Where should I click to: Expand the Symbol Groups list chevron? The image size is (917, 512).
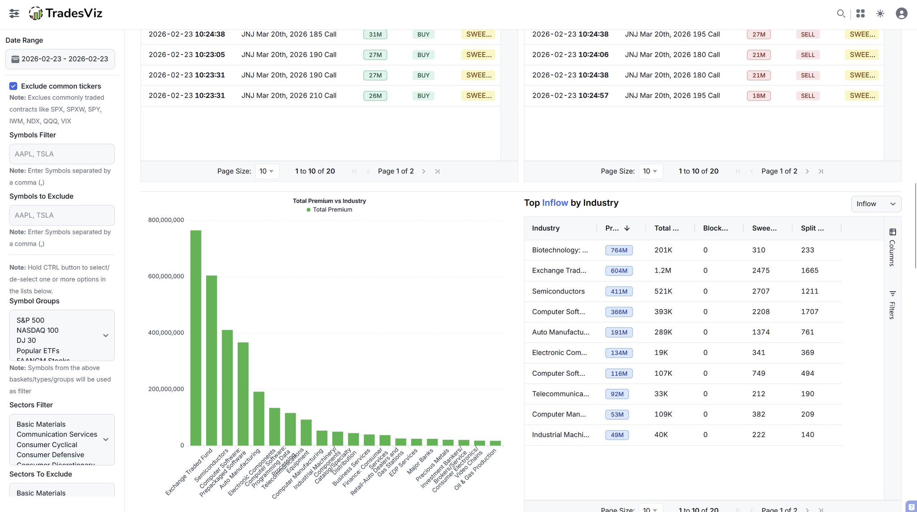pos(106,336)
